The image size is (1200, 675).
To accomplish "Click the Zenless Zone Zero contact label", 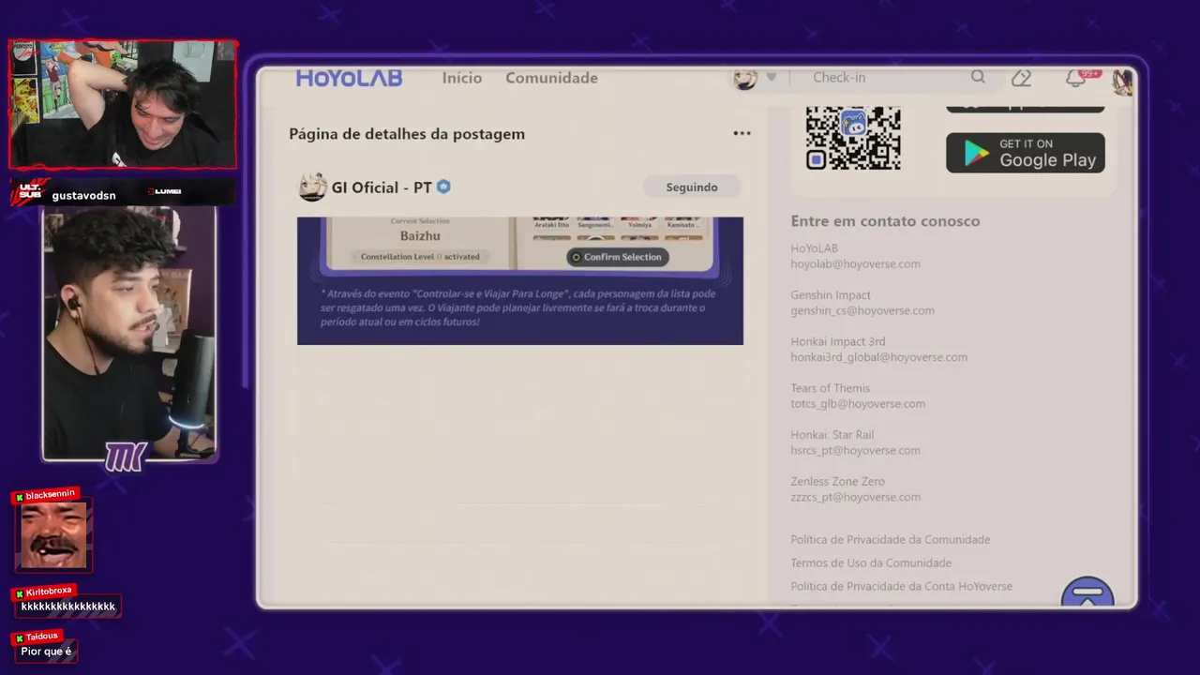I will tap(837, 482).
